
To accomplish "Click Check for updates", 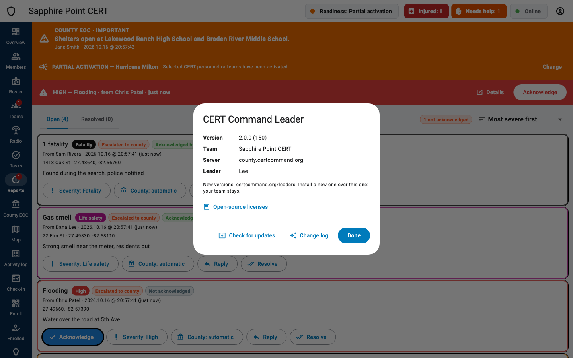I will 247,235.
